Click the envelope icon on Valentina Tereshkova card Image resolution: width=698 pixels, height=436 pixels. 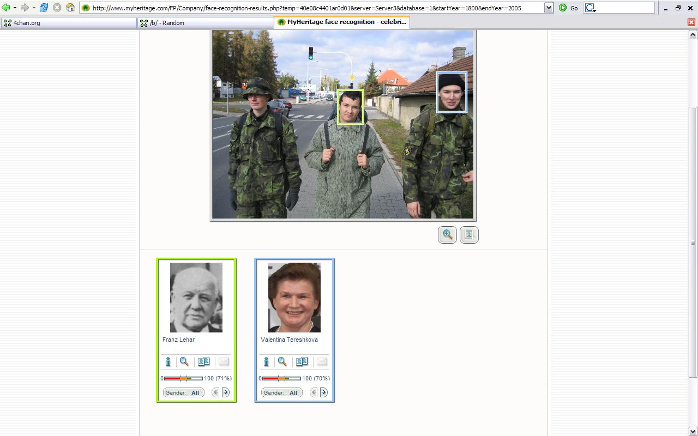click(322, 362)
